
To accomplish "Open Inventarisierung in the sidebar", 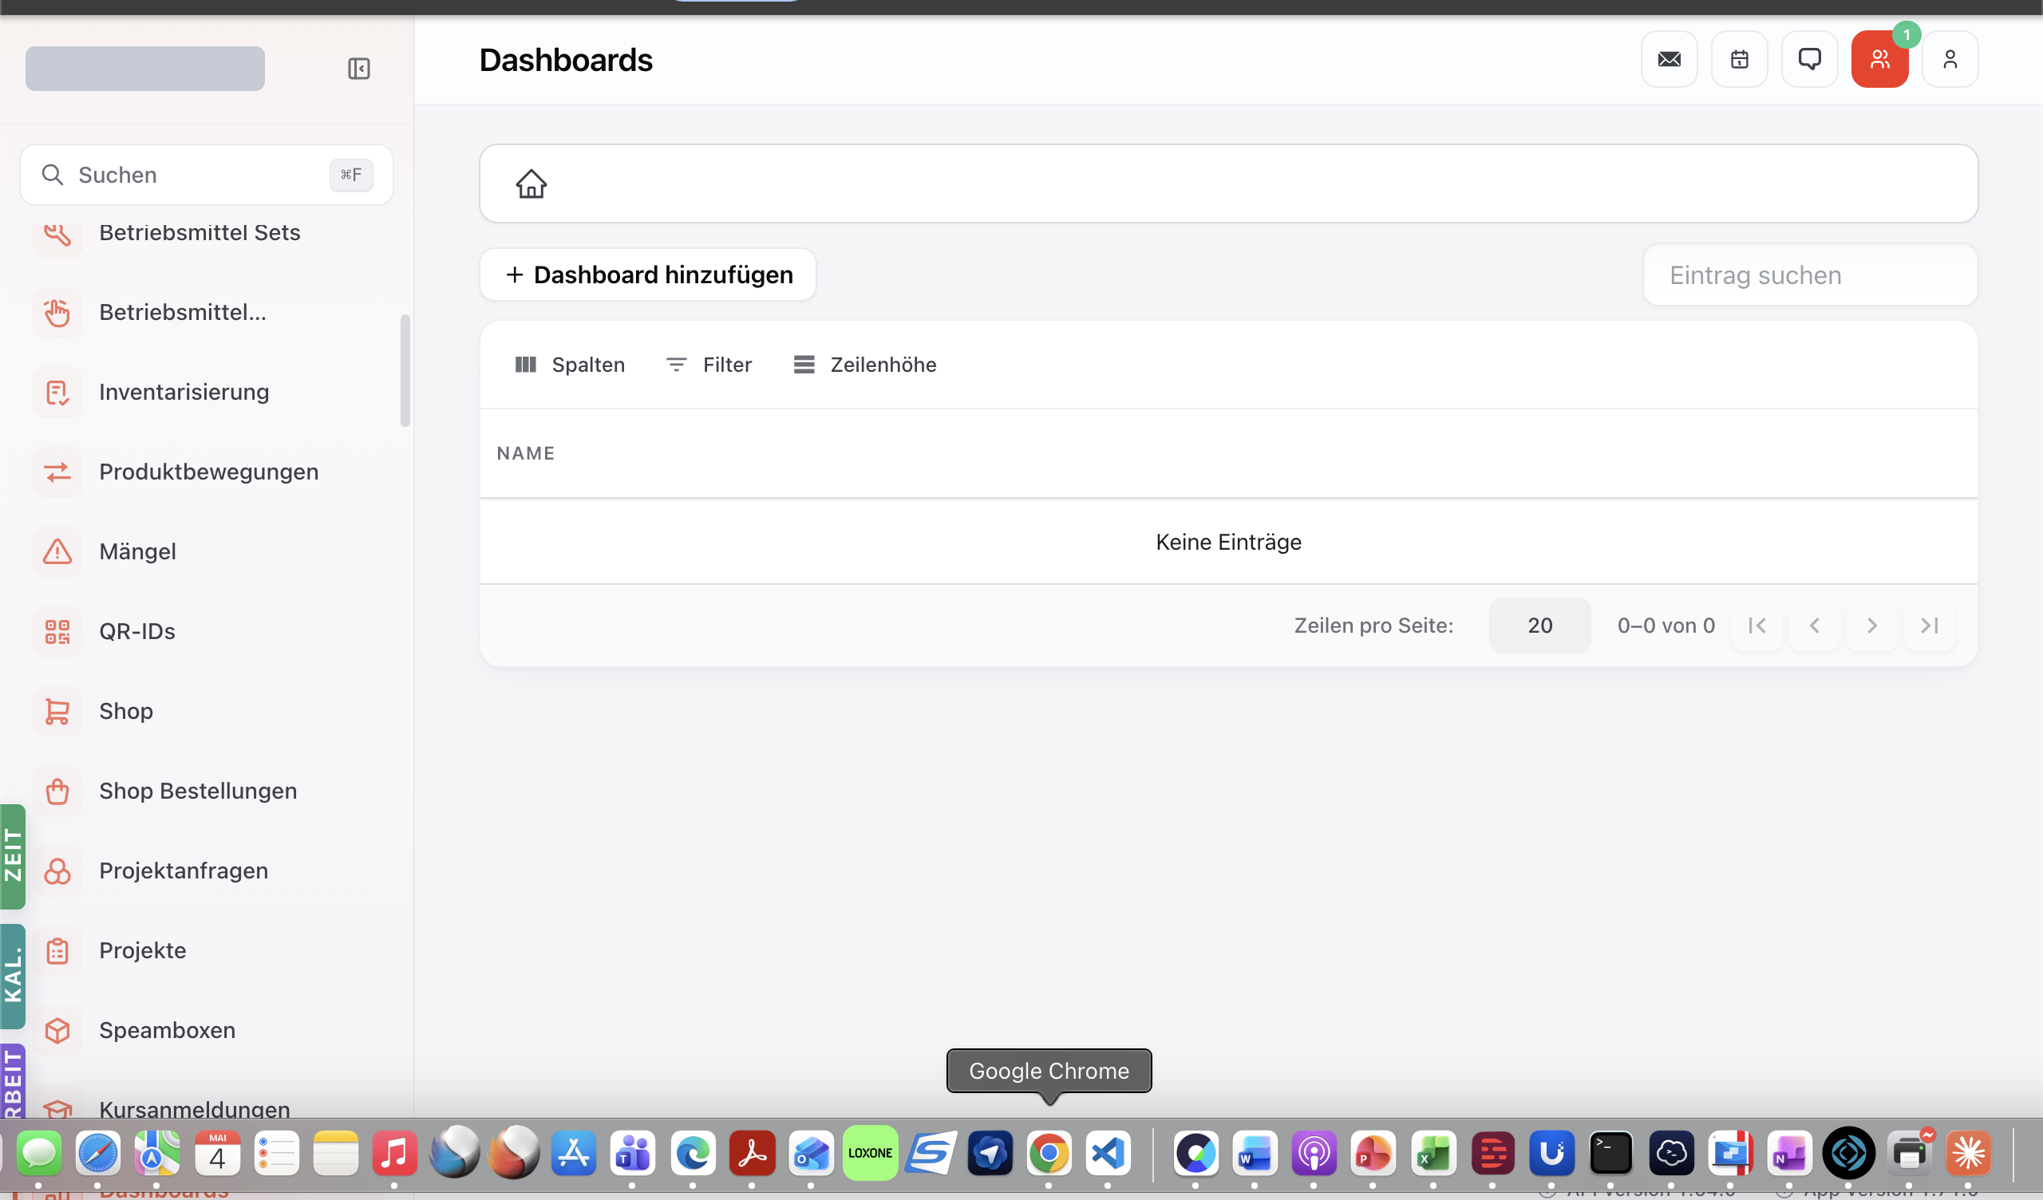I will pos(184,392).
